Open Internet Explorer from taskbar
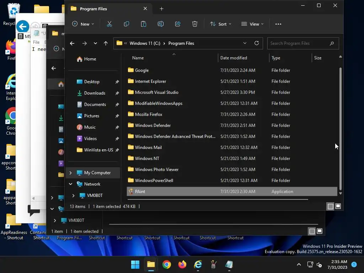The width and height of the screenshot is (364, 273). 198,264
